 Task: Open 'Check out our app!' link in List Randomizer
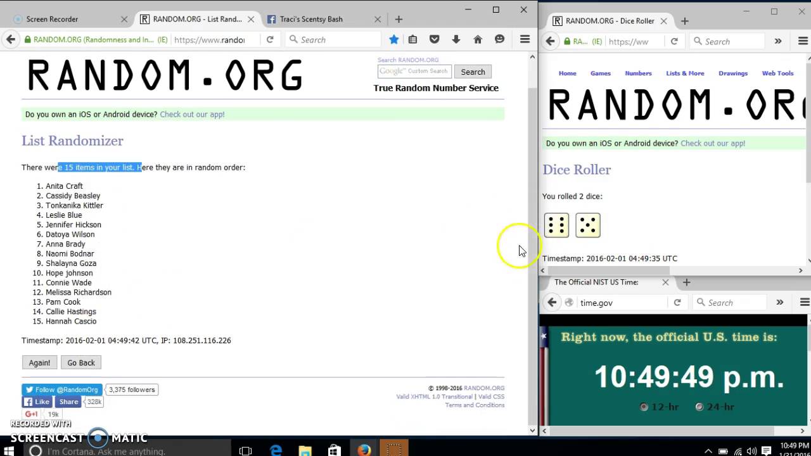192,115
